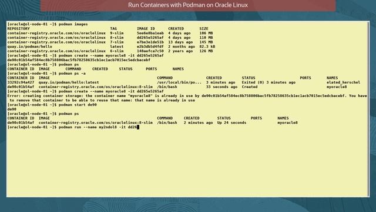The height and width of the screenshot is (212, 376).
Task: Click command '/usr/local/bin/po...'
Action: point(179,82)
